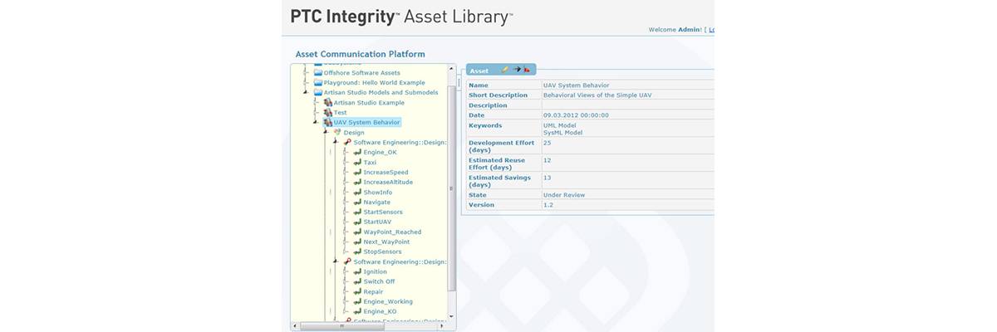
Task: Click the Playground: Hello World Example folder icon
Action: coord(318,83)
